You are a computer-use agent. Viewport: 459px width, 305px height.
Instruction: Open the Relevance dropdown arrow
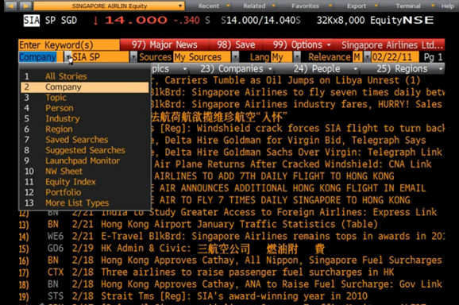click(x=367, y=56)
